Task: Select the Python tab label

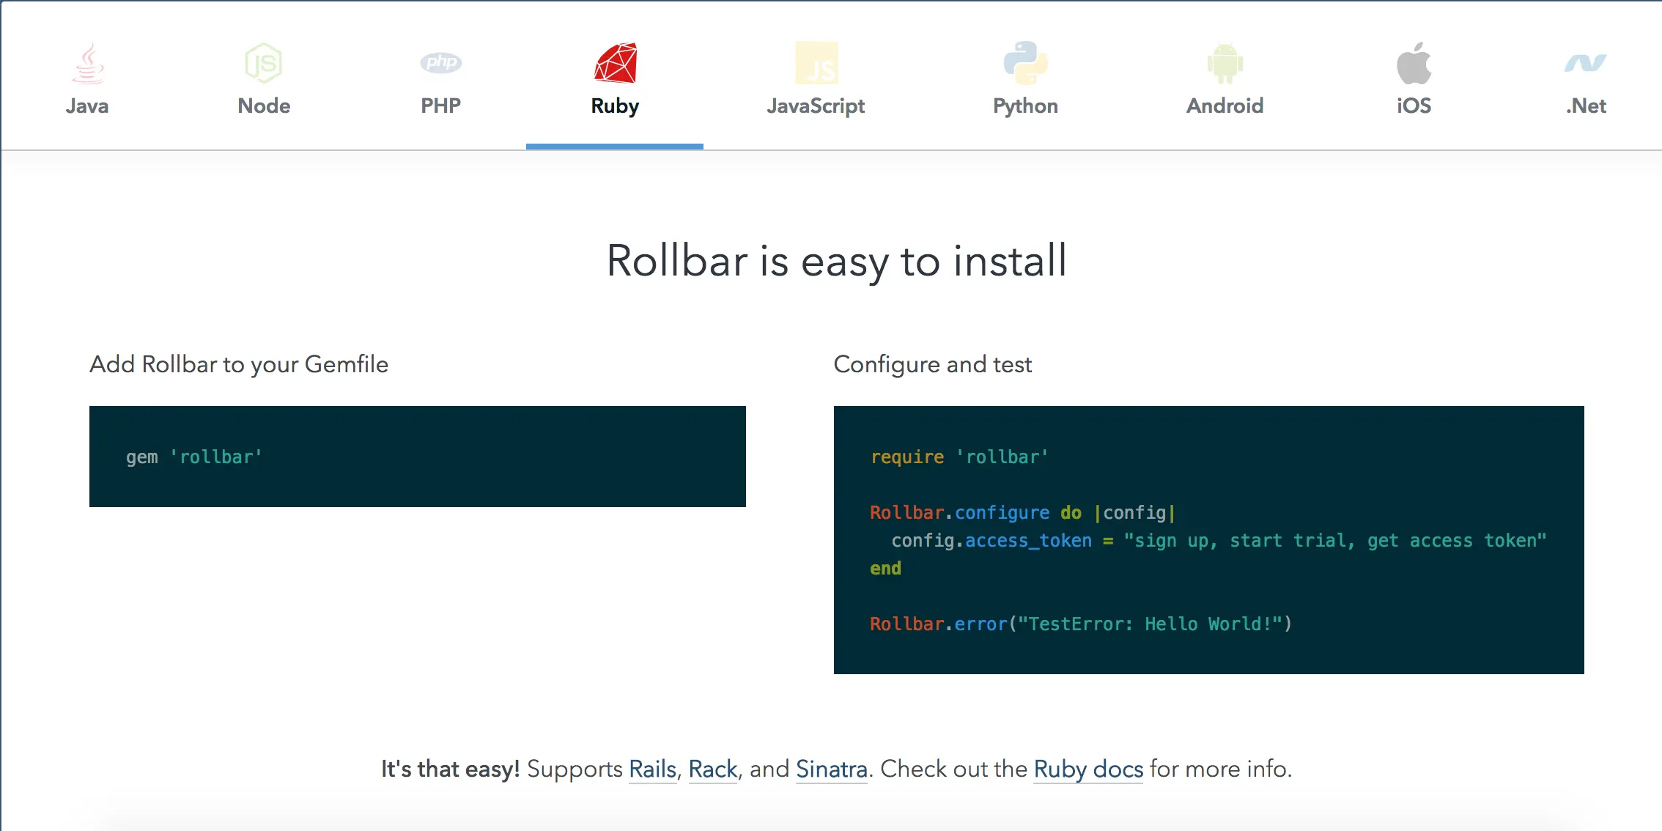Action: point(1025,106)
